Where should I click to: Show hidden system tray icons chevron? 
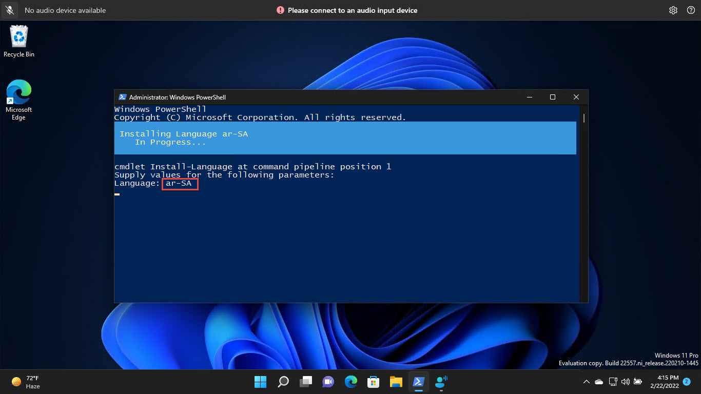(x=587, y=382)
